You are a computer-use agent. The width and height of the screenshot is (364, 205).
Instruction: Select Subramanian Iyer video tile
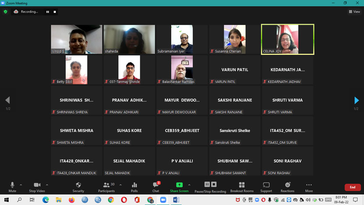coord(182,39)
